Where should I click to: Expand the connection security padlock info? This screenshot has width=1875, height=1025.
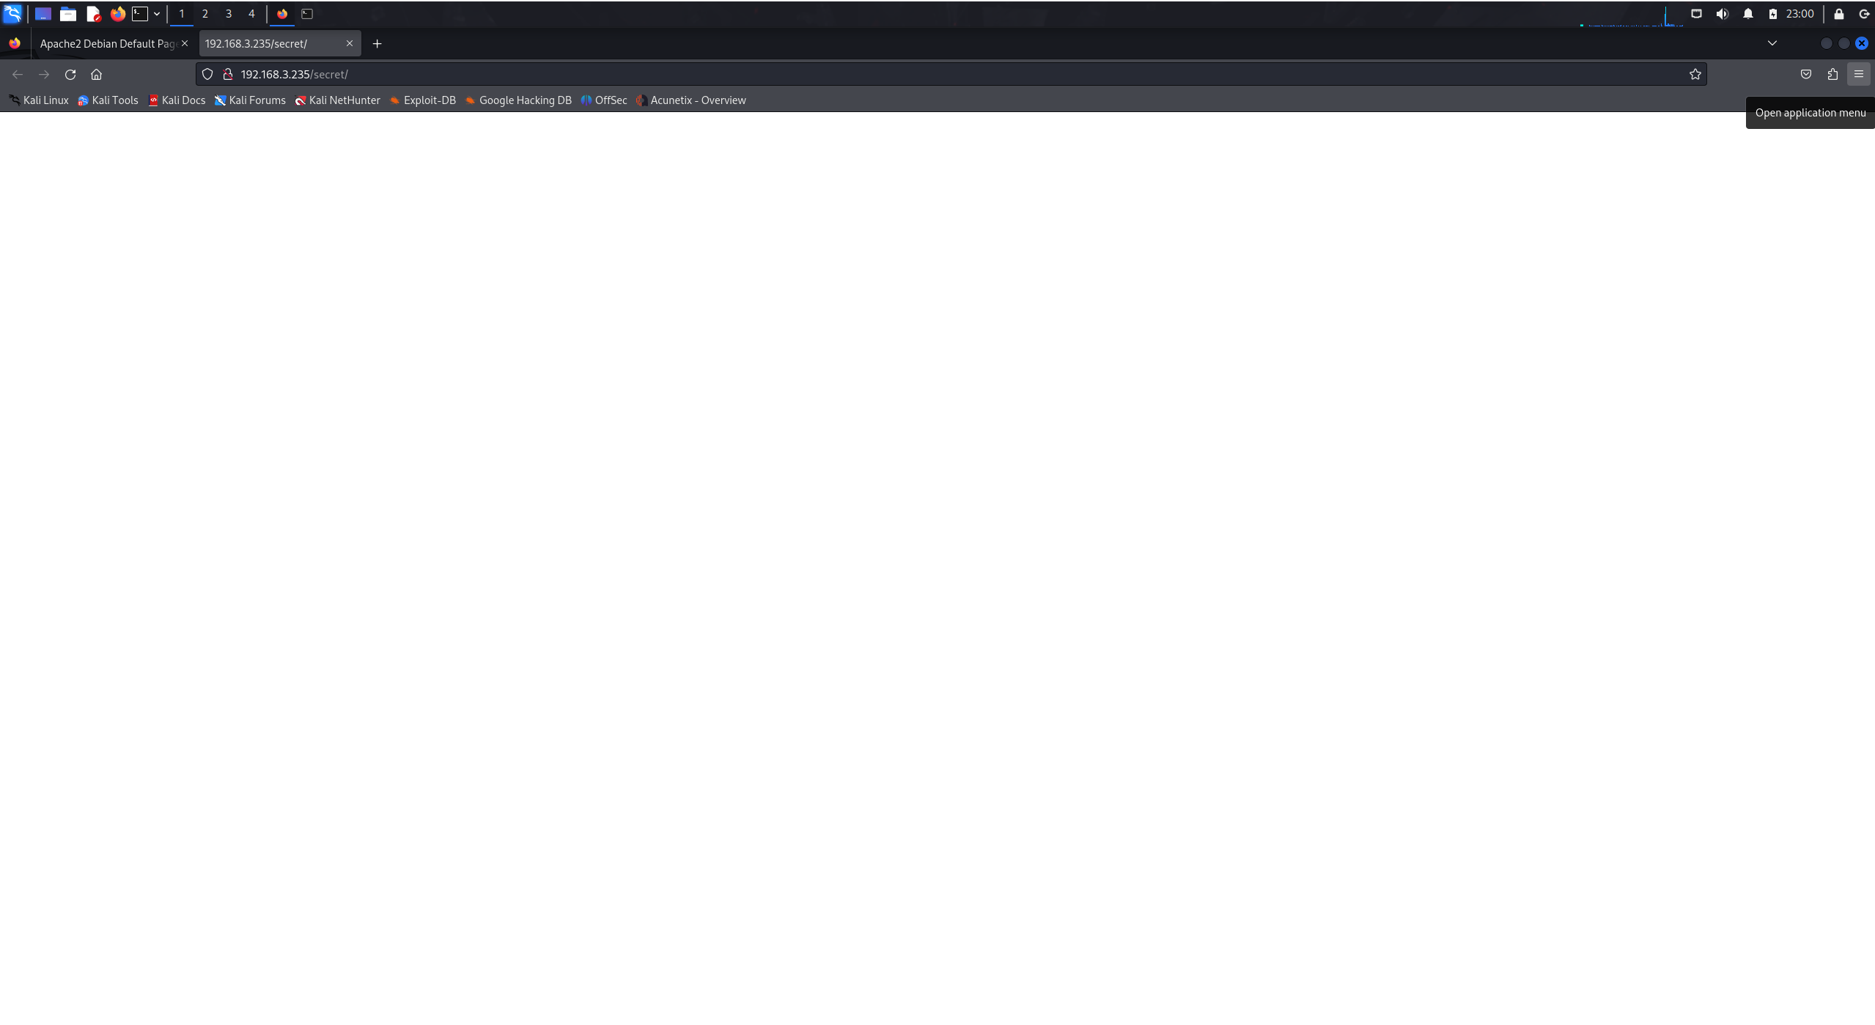226,74
